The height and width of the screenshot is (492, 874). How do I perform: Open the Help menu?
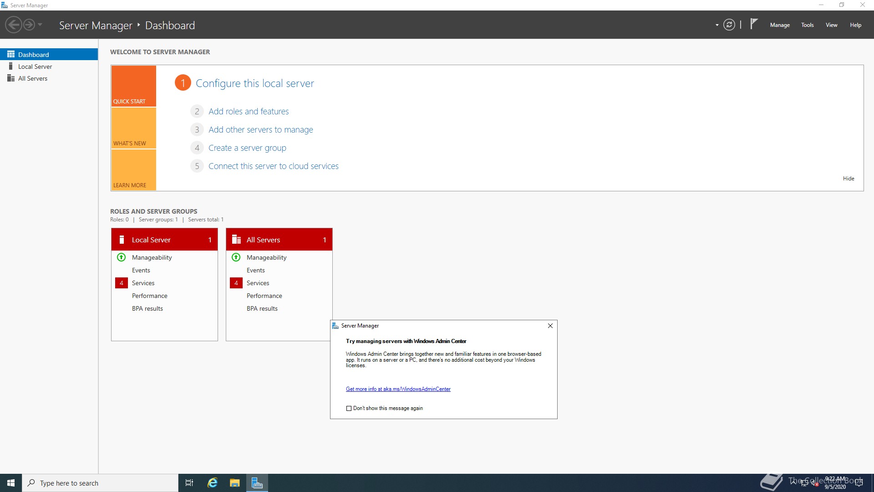pyautogui.click(x=856, y=25)
